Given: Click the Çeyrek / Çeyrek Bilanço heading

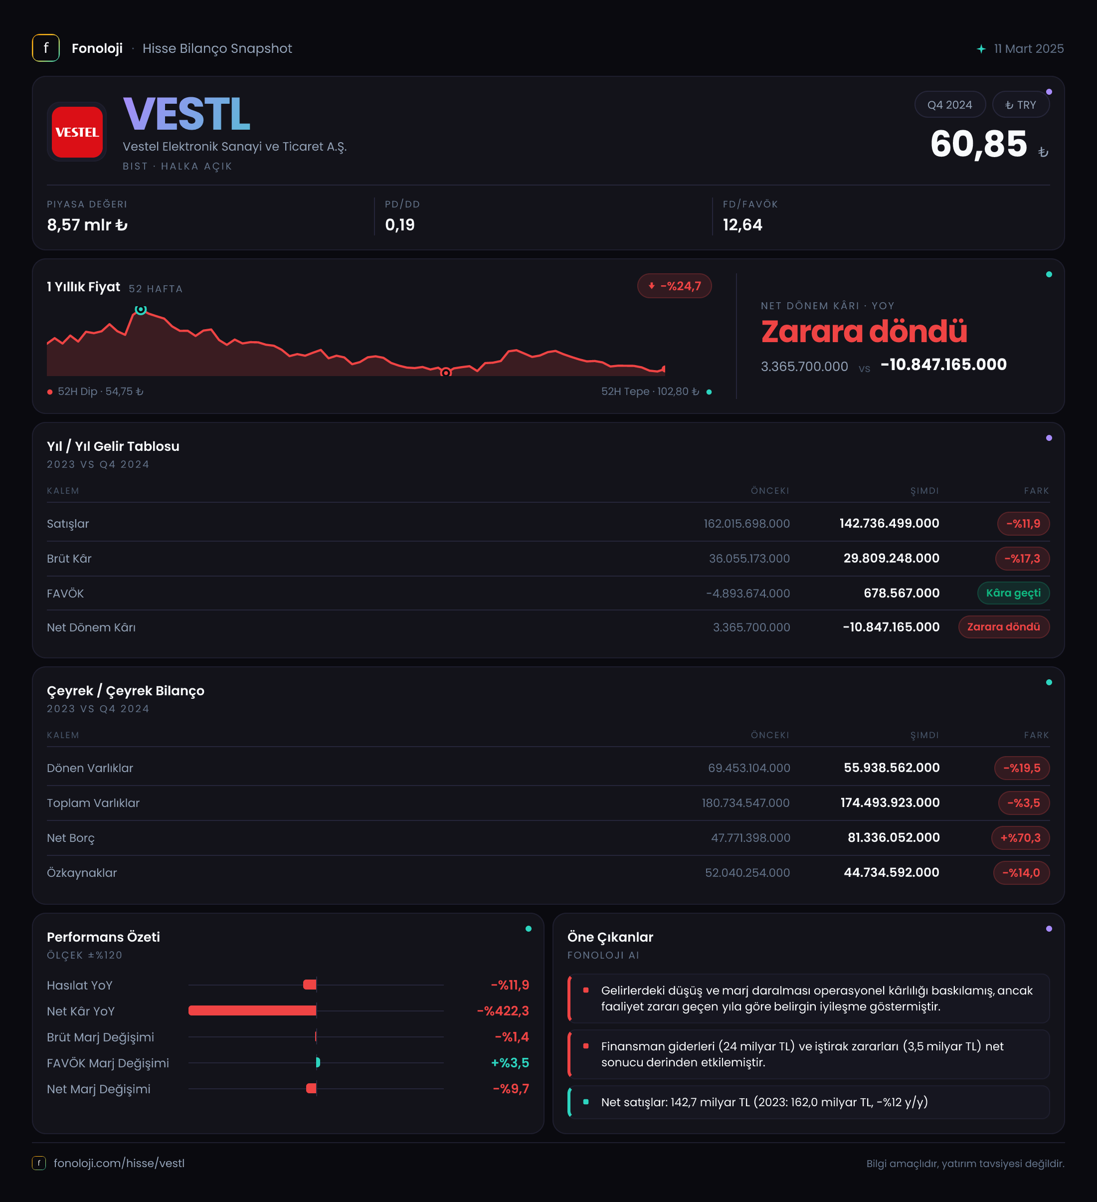Looking at the screenshot, I should (126, 690).
